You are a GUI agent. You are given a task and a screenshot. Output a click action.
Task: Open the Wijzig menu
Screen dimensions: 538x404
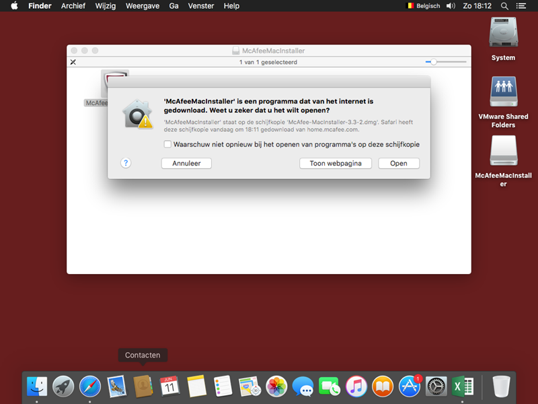106,6
